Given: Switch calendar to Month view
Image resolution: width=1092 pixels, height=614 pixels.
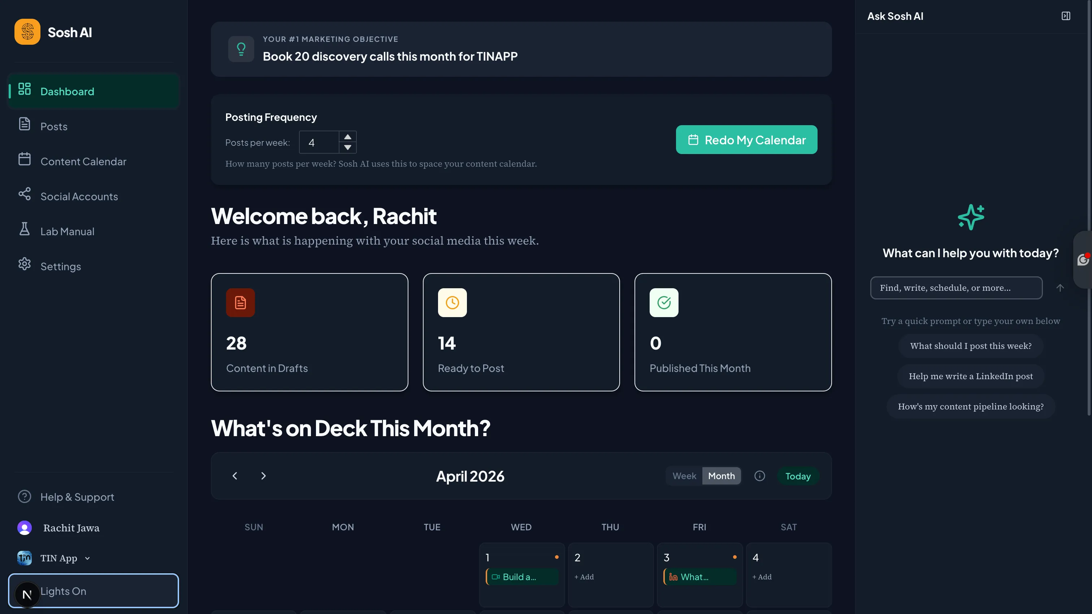Looking at the screenshot, I should click(x=721, y=476).
